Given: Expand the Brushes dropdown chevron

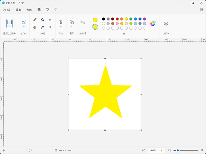Looking at the screenshot, I should pos(61,27).
